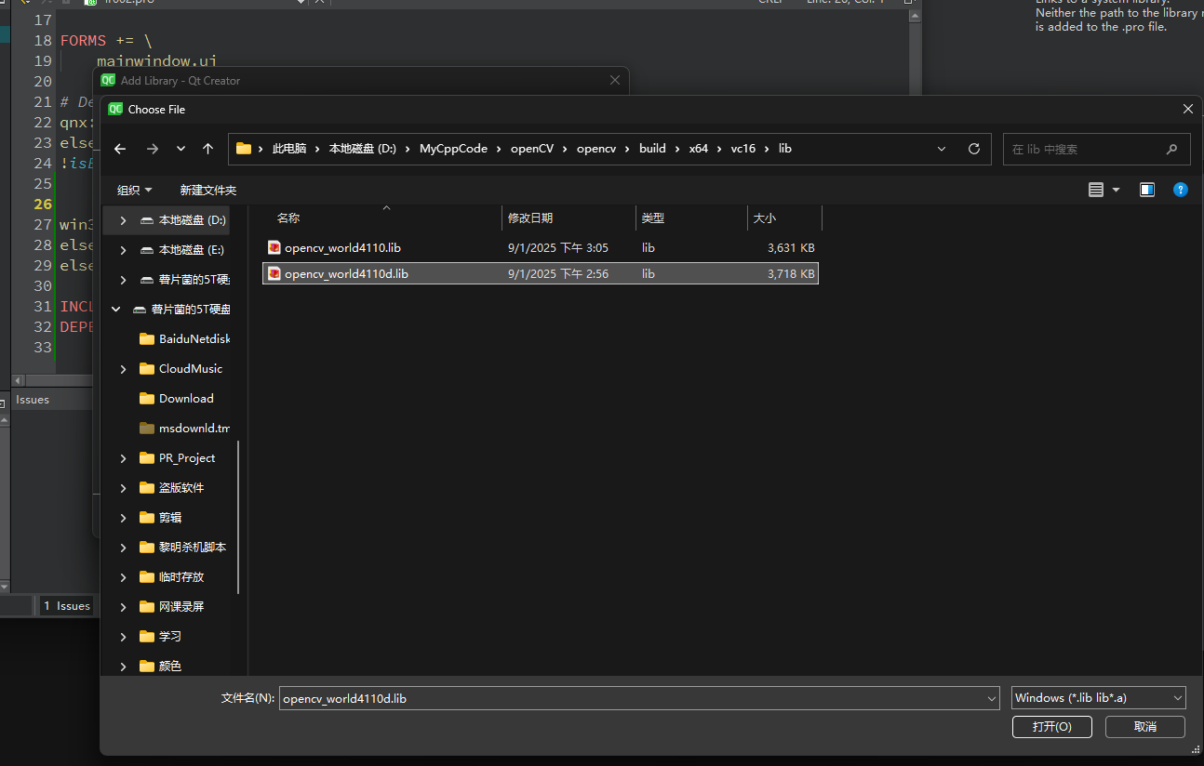
Task: Select the opencv_world4110d.lib file
Action: coord(346,274)
